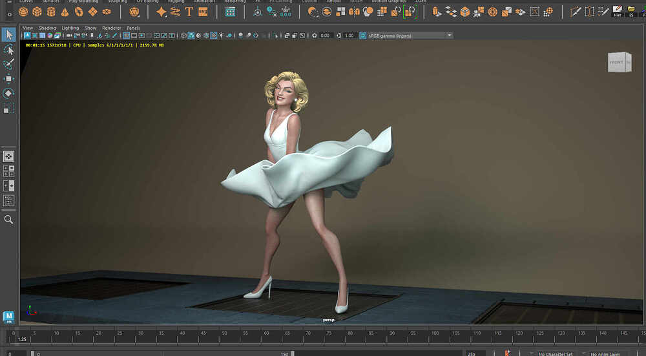Click the ES folder shelf button
This screenshot has height=356, width=646.
631,11
